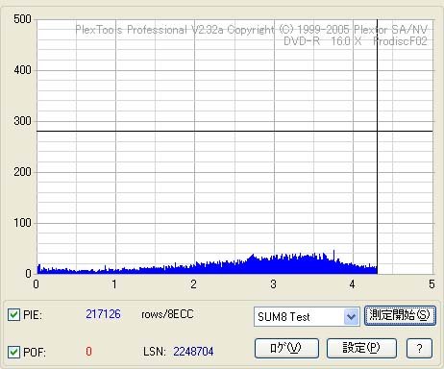Select the SUM8 Test combo box field
The image size is (444, 369).
click(307, 317)
